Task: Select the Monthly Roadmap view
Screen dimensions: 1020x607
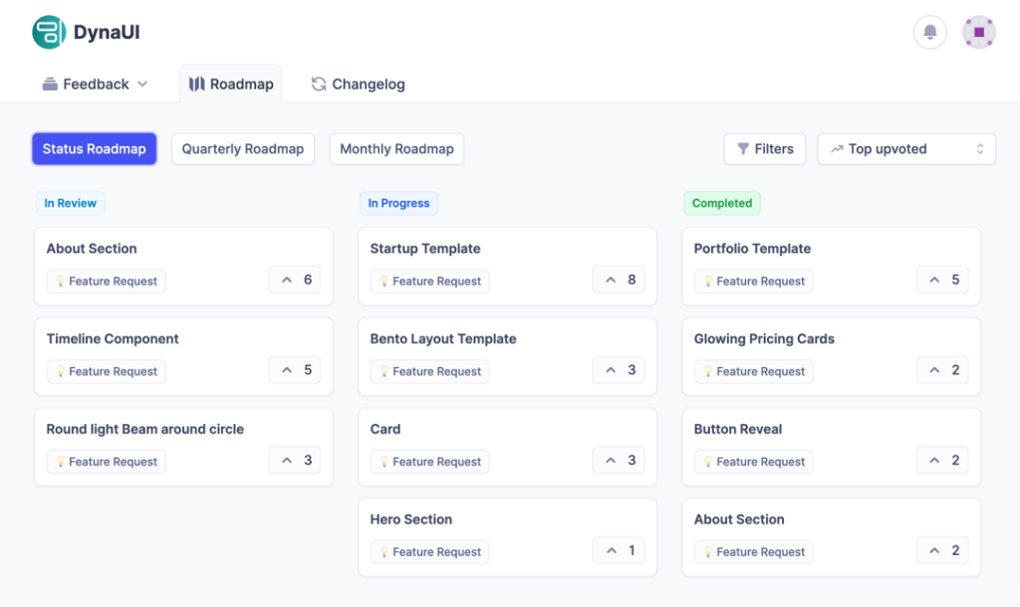Action: point(396,148)
